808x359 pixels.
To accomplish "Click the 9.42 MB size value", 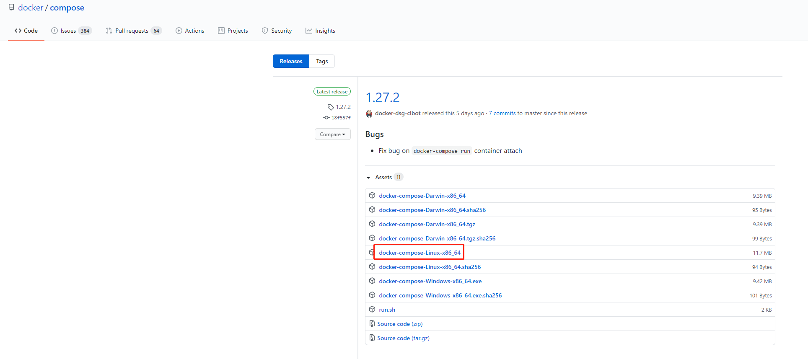I will click(x=762, y=281).
